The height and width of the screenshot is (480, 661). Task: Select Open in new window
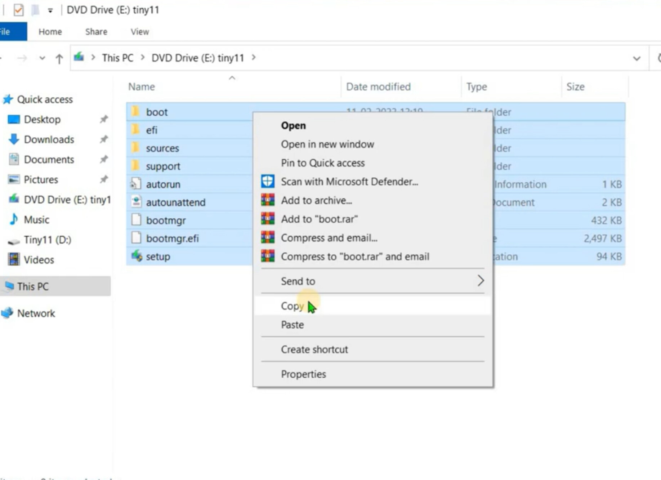tap(373, 144)
